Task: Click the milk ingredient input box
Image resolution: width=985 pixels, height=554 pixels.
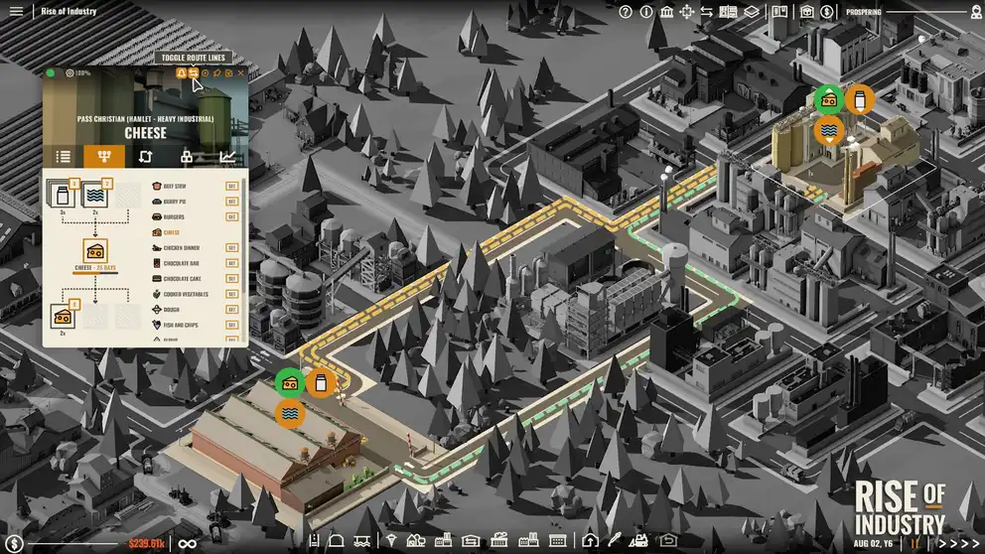Action: point(62,193)
